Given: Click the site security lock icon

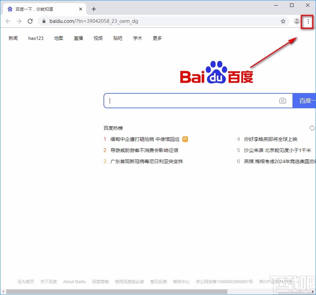Looking at the screenshot, I should pos(43,21).
